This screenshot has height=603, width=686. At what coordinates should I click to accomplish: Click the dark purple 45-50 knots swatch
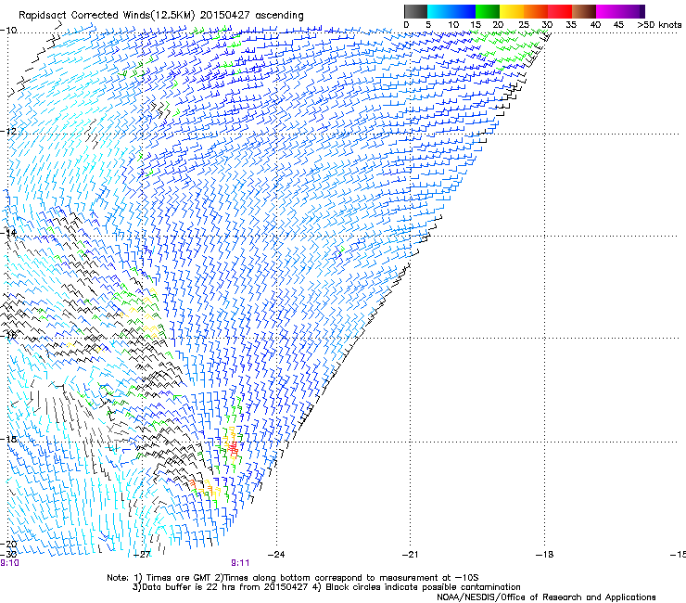tap(632, 11)
